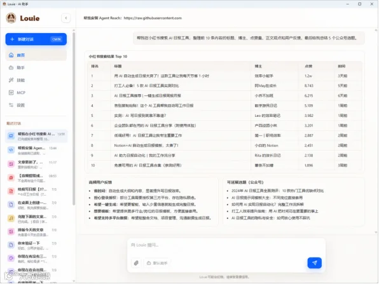Click the pink icon of the 文章更新了 conversation
379x284 pixels.
11,164
